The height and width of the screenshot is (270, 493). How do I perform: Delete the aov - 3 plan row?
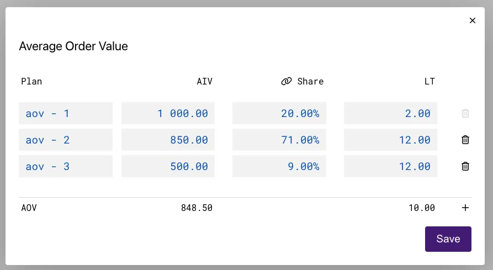click(x=465, y=166)
